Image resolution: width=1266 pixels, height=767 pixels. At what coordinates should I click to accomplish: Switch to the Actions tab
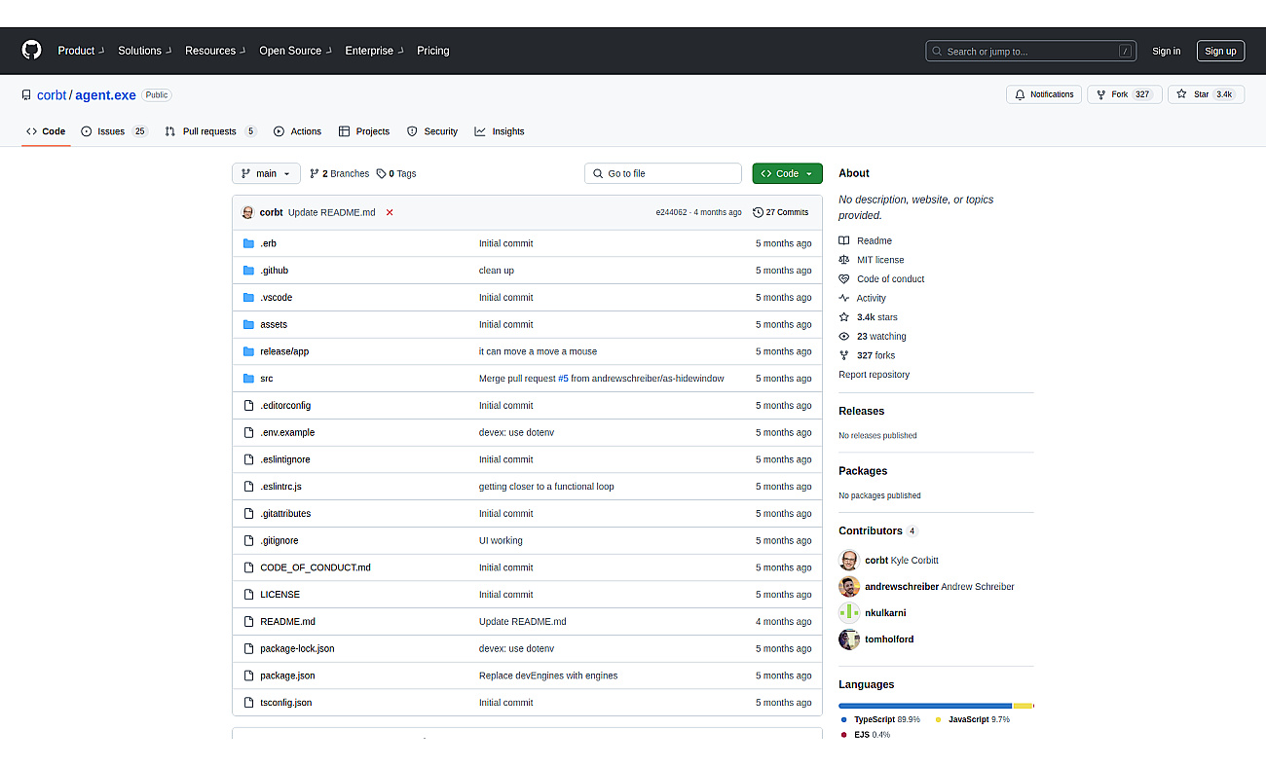[298, 131]
